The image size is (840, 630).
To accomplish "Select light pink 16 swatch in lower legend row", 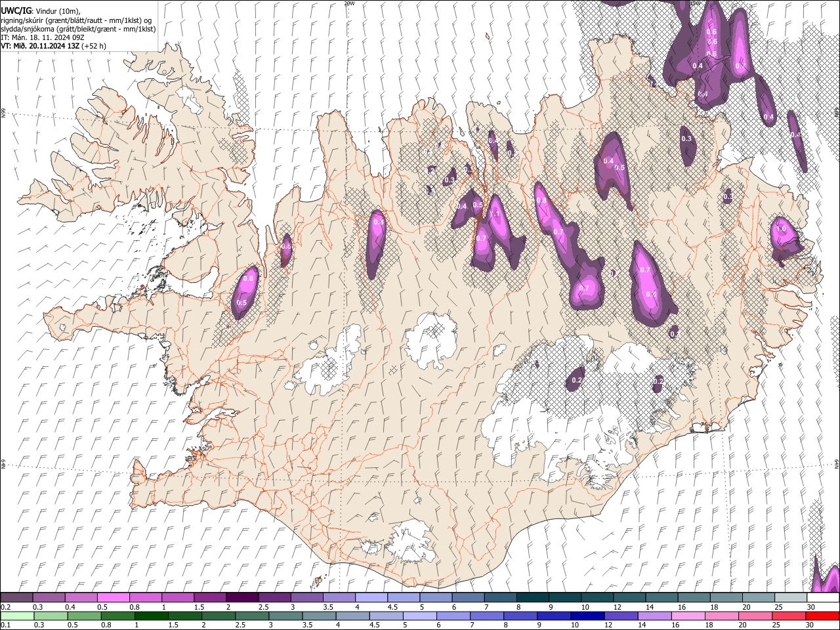I will click(688, 616).
